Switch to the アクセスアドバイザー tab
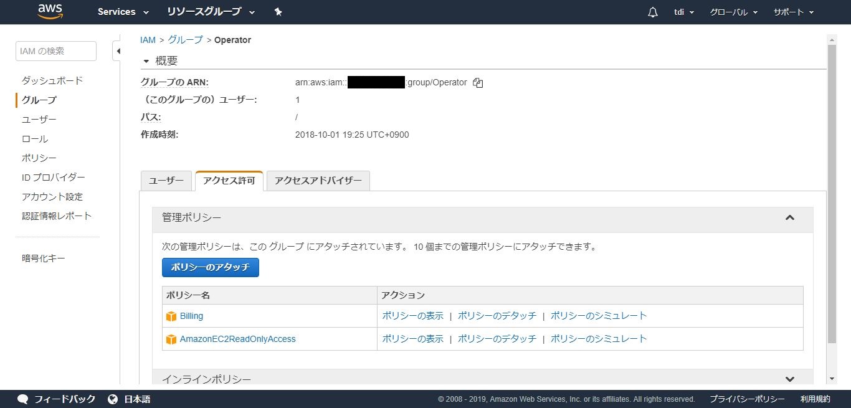The image size is (851, 408). pyautogui.click(x=318, y=181)
